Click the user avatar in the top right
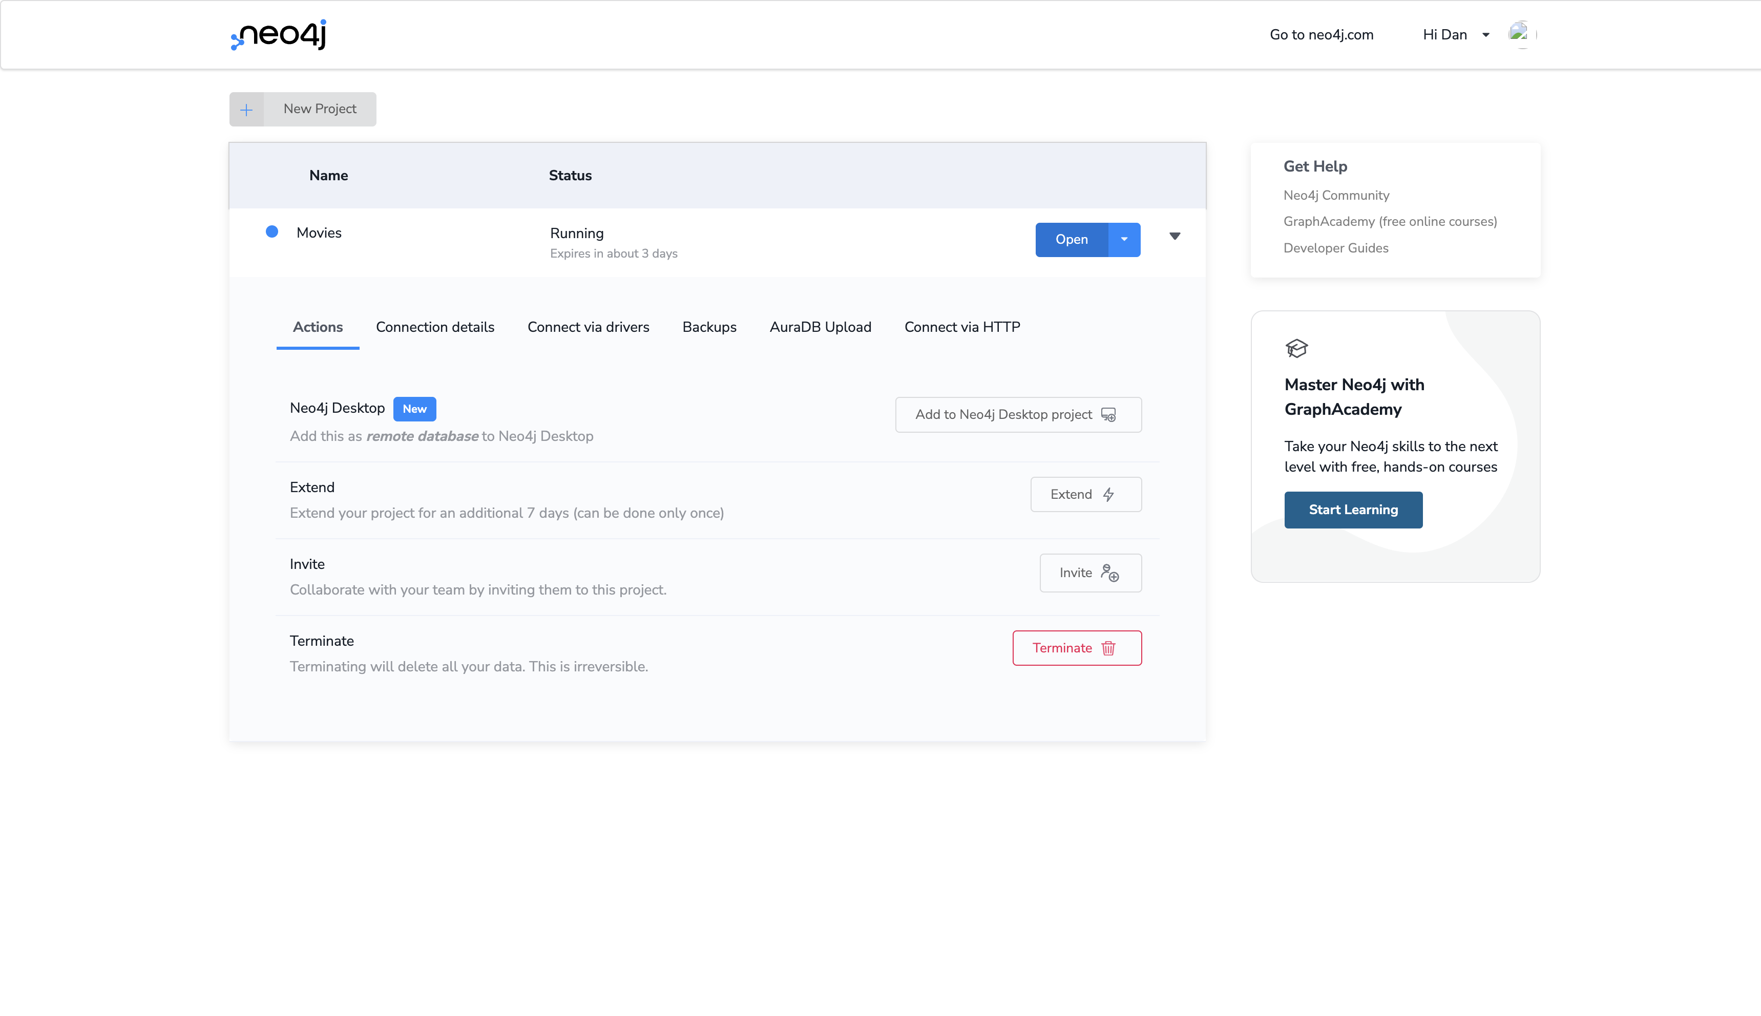 pyautogui.click(x=1521, y=34)
